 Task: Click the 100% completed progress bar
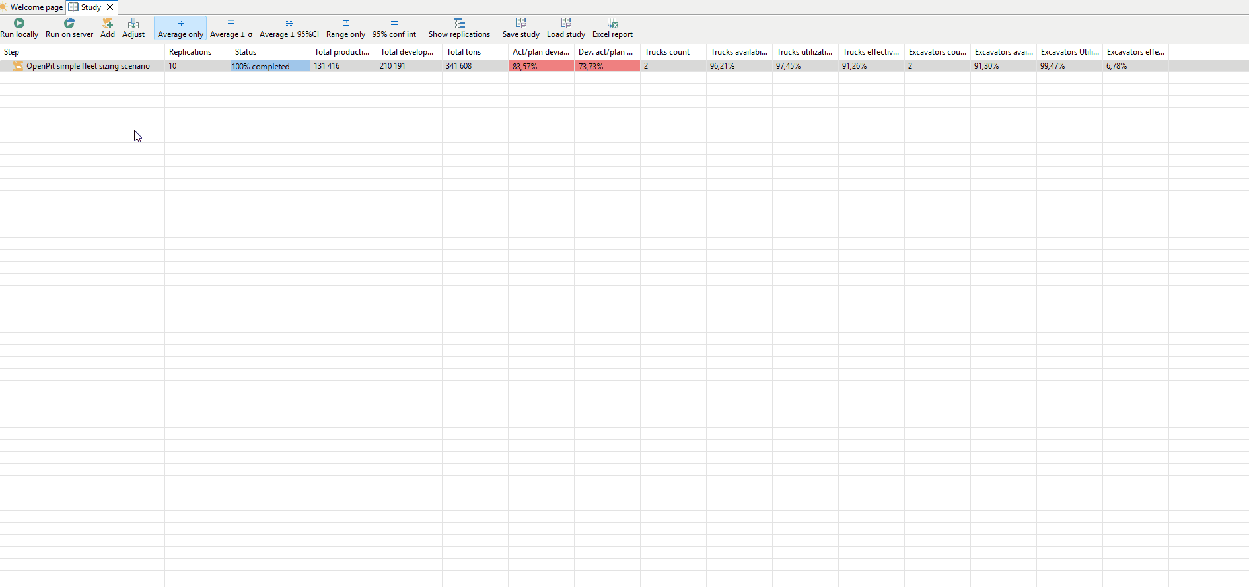[270, 66]
